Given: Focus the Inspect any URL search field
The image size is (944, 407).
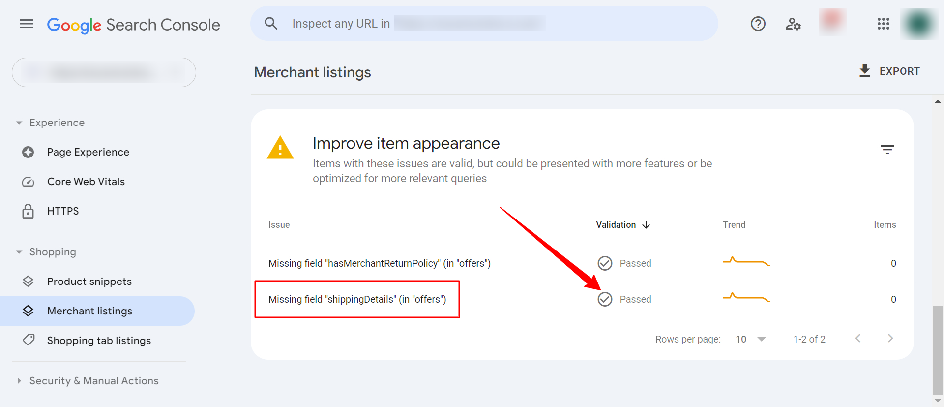Looking at the screenshot, I should tap(484, 23).
